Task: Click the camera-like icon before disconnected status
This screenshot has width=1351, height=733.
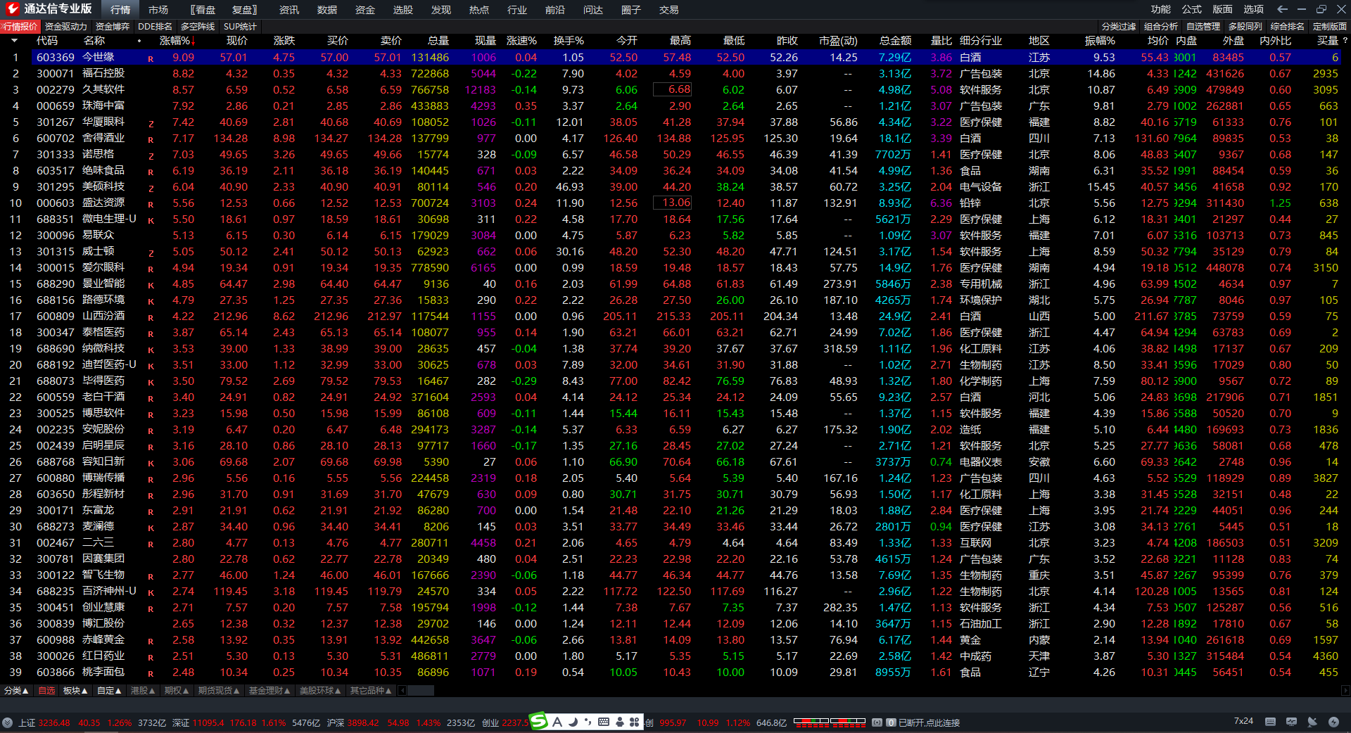Action: click(x=877, y=722)
